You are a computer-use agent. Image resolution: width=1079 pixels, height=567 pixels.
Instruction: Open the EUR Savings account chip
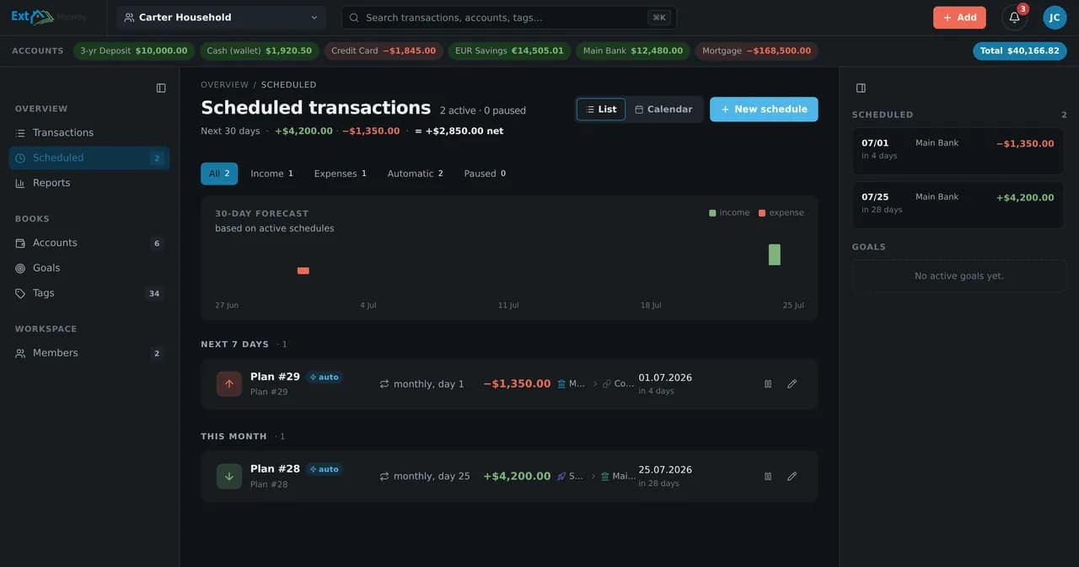pos(509,51)
